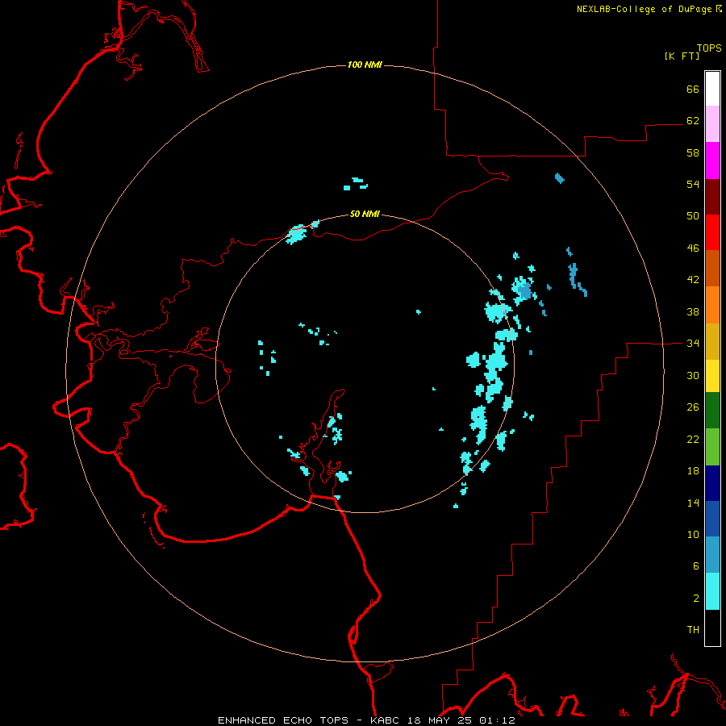The height and width of the screenshot is (726, 726).
Task: Pick the magenta legend swatch
Action: click(712, 161)
